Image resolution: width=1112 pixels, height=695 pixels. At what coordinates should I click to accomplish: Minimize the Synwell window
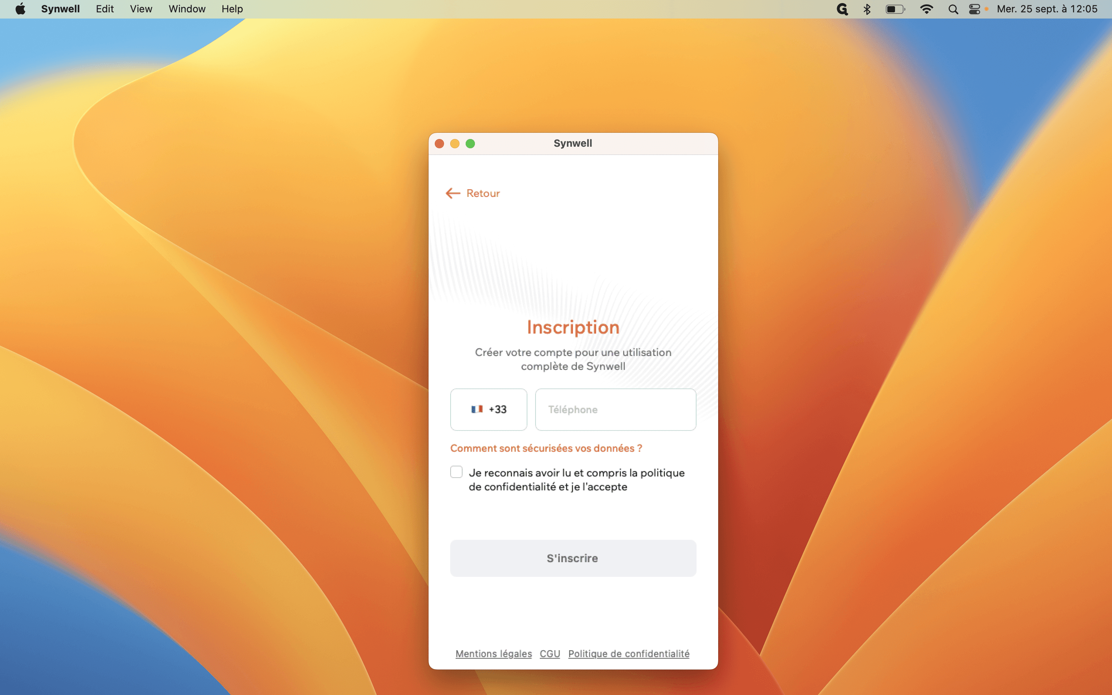(455, 144)
